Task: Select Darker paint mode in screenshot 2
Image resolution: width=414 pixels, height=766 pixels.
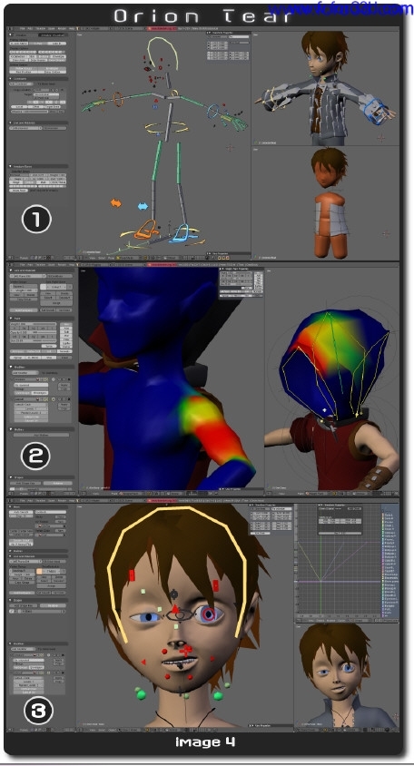Action: [66, 347]
